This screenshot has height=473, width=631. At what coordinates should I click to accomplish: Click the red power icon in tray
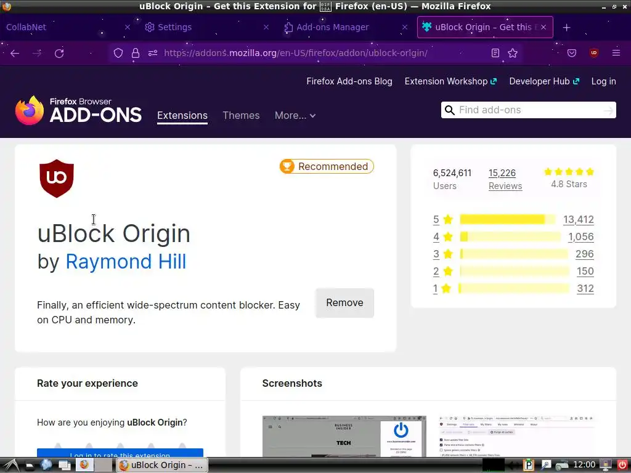622,466
